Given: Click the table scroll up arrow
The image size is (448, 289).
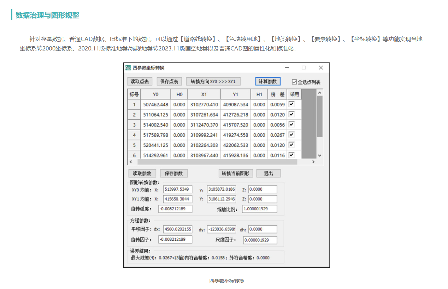Looking at the screenshot, I should (x=320, y=93).
